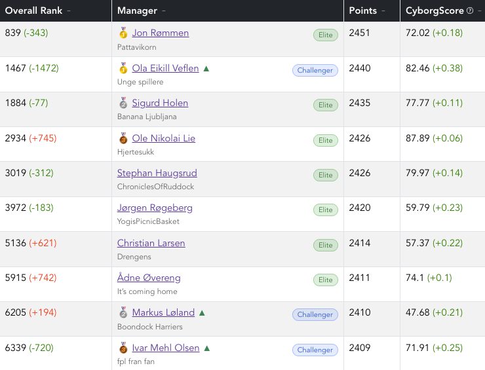This screenshot has width=485, height=370.
Task: Click the Elite badge in Jon Rømmen's row
Action: [x=325, y=35]
